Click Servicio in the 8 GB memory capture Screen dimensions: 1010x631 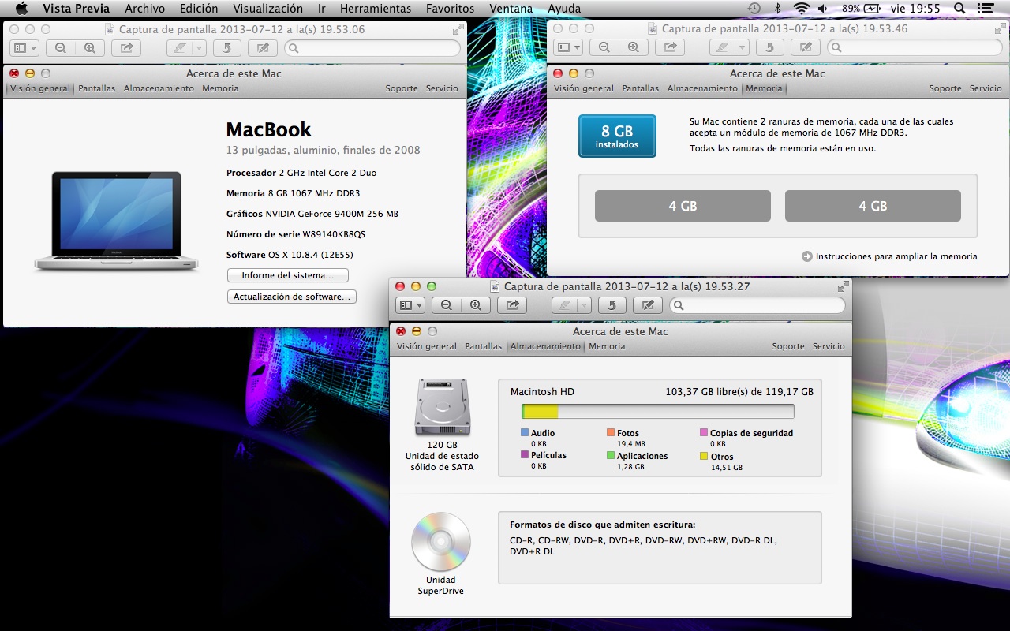point(986,88)
